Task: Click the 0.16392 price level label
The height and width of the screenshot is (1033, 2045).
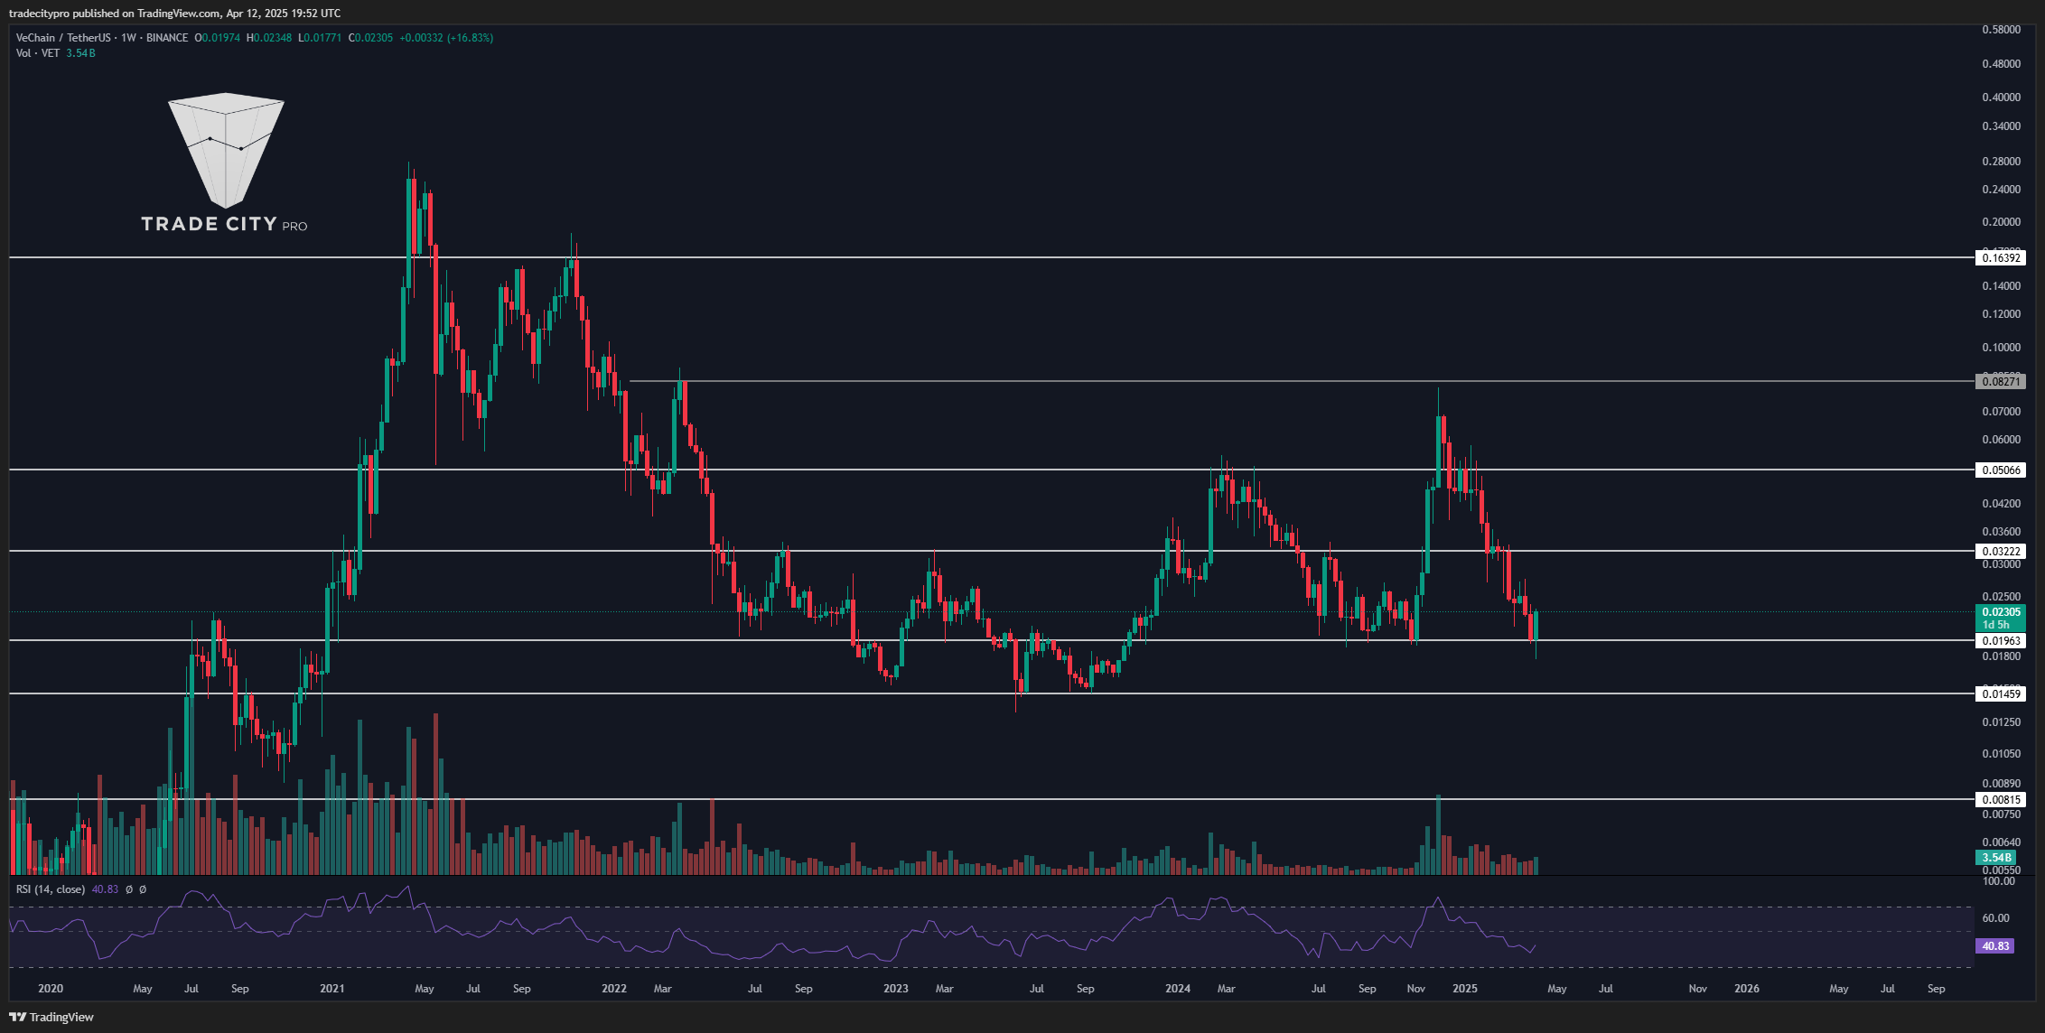Action: click(2001, 258)
